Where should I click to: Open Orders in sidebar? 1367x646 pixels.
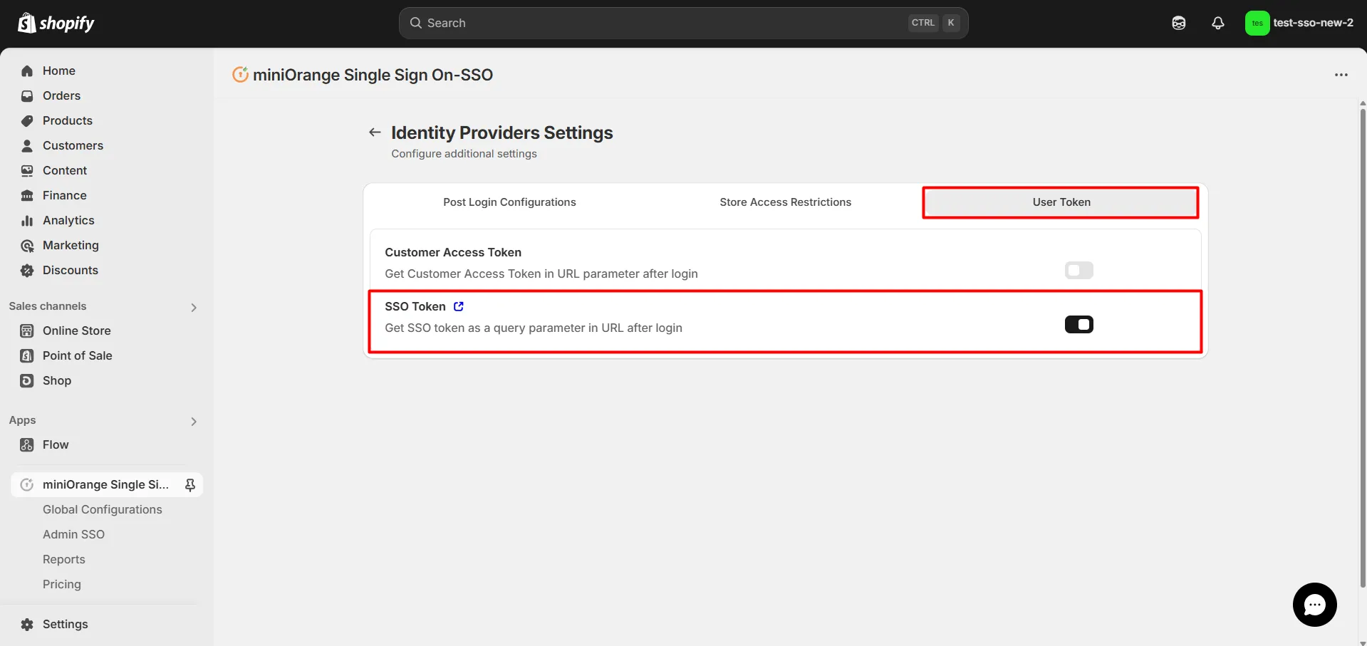(x=61, y=95)
